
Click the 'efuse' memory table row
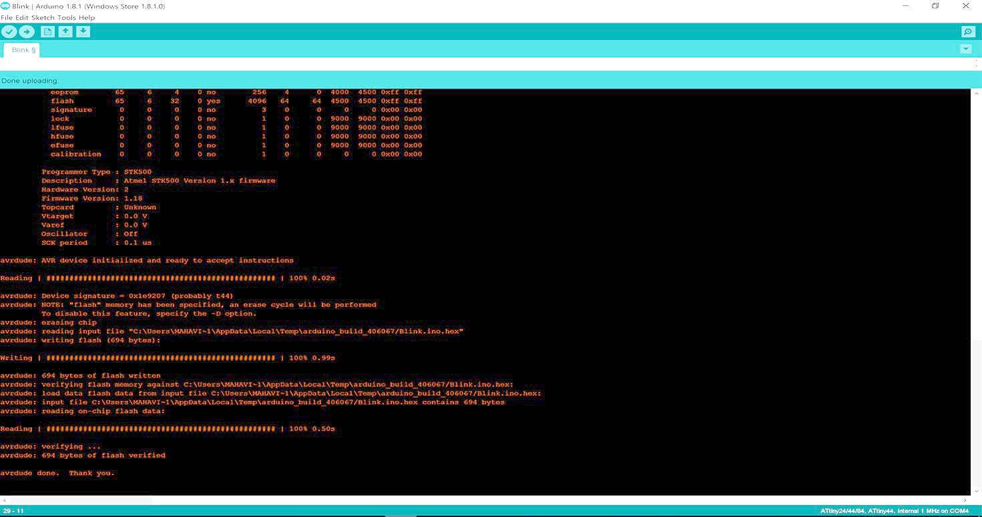[236, 145]
